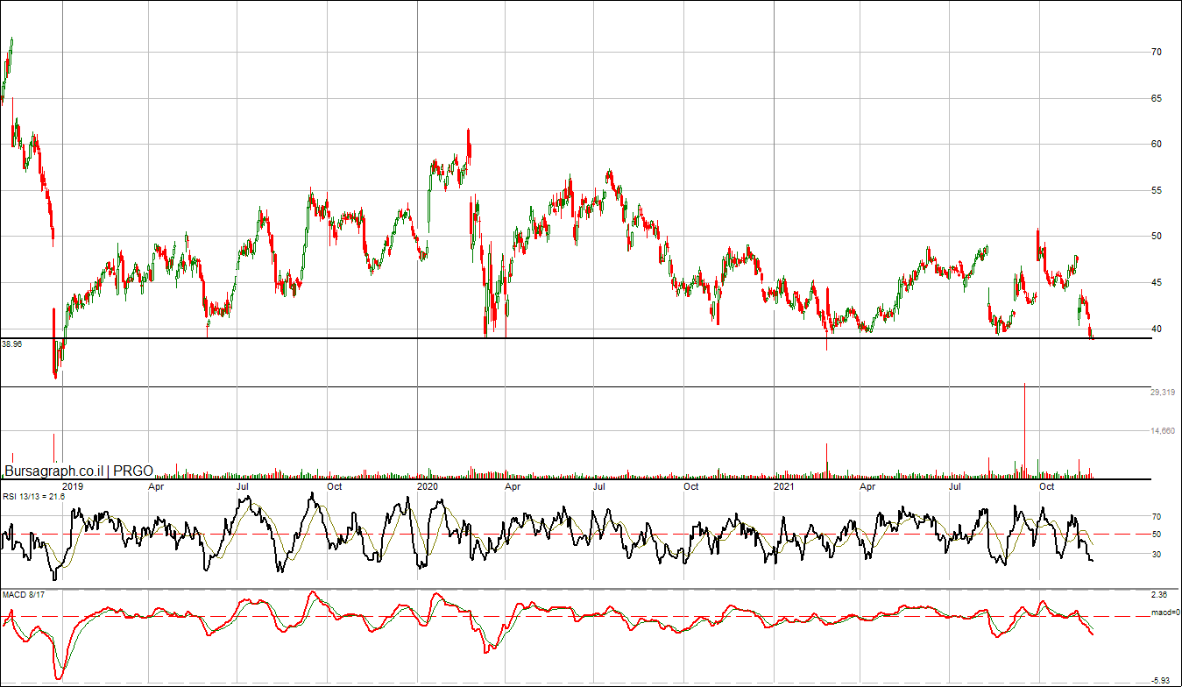Click the 29,319 volume axis label
1182x687 pixels.
[x=1163, y=393]
